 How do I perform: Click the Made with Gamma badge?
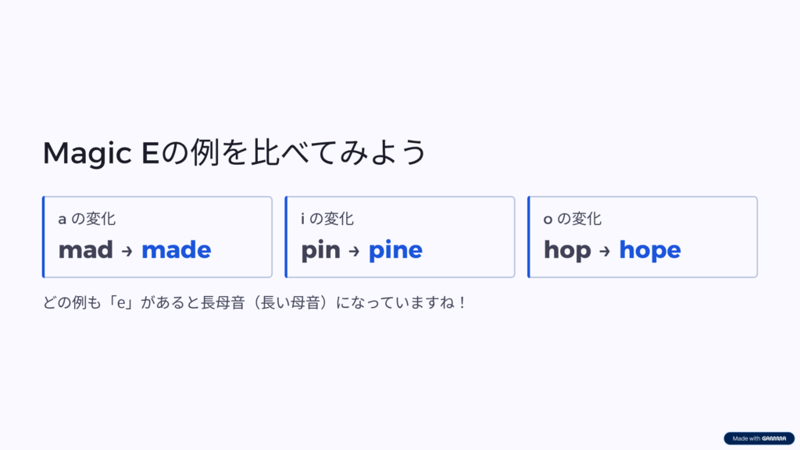(x=759, y=438)
